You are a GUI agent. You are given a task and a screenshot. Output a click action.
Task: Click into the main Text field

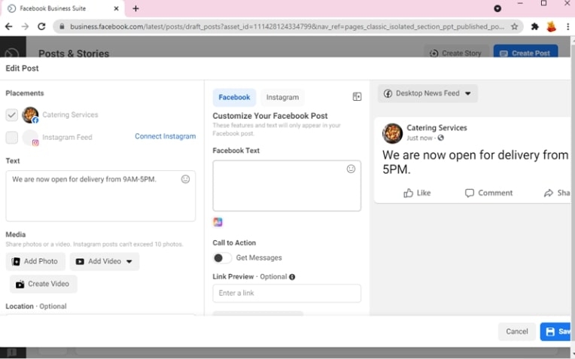(x=101, y=196)
